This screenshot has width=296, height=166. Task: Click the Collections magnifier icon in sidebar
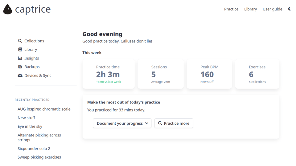pyautogui.click(x=20, y=41)
